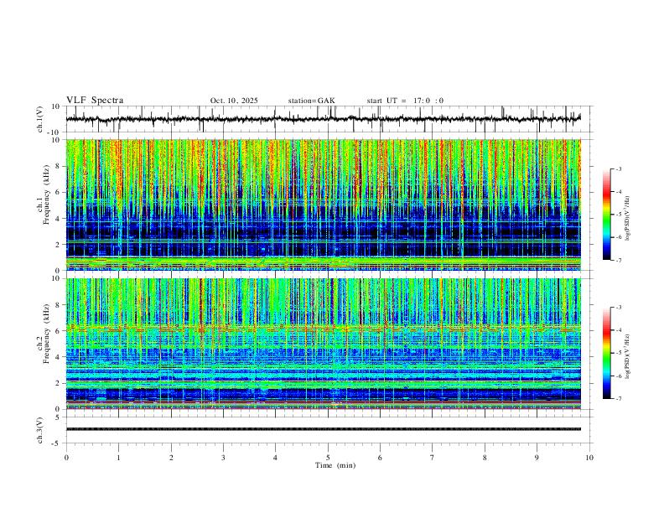This screenshot has width=664, height=513.
Task: Click the "-5" label on ch.2 color bar
Action: [619, 353]
